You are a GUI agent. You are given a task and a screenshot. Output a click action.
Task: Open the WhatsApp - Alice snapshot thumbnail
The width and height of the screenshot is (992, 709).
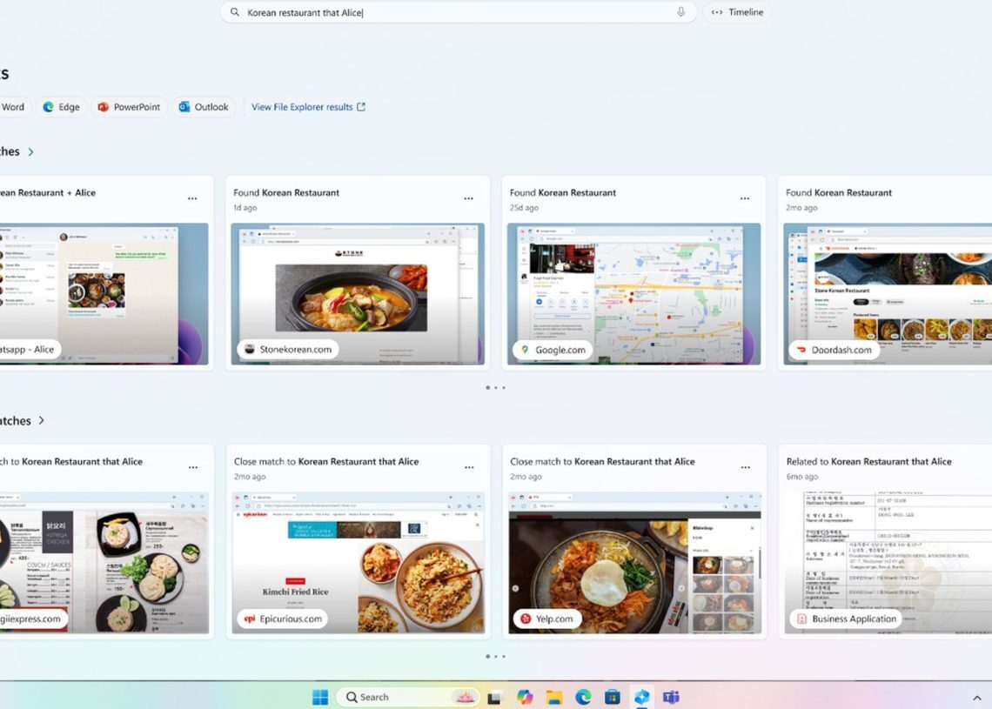click(104, 293)
